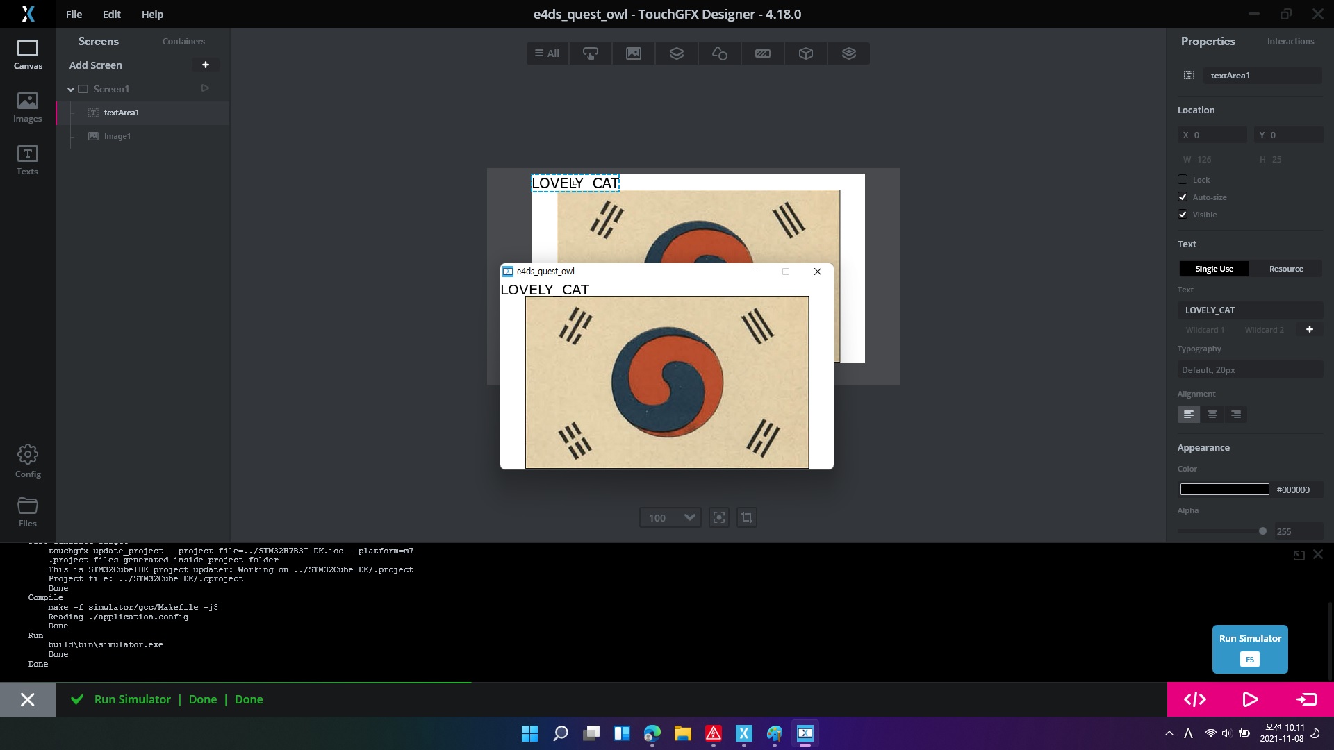Click the Generate Code button

(1195, 699)
